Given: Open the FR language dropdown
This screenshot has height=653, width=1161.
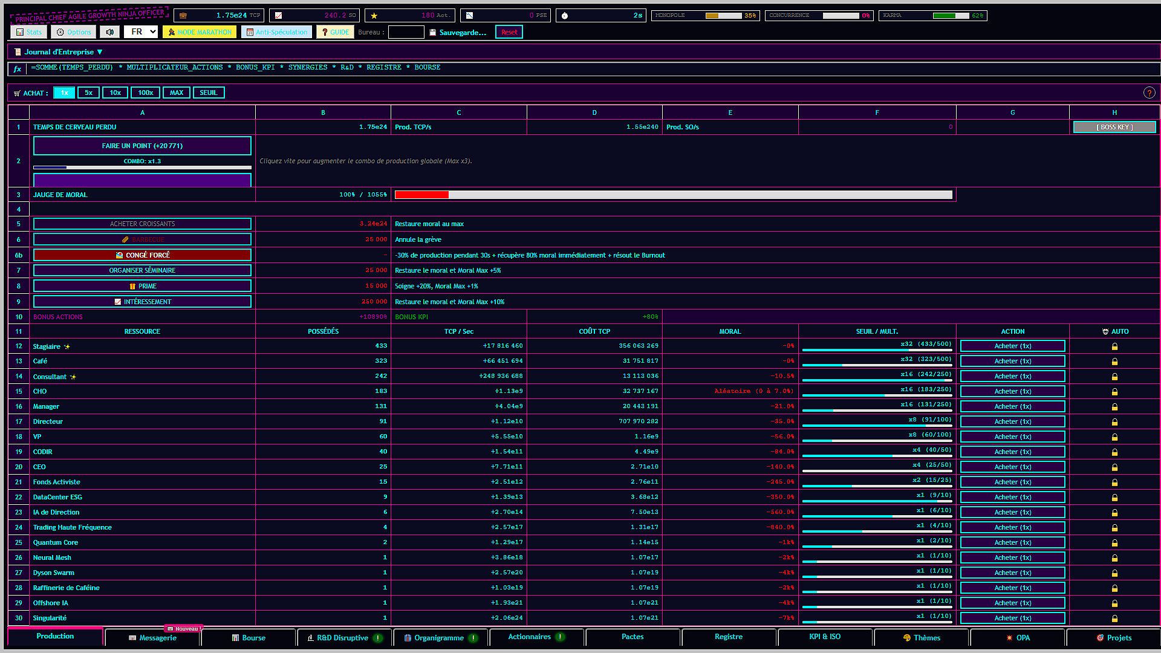Looking at the screenshot, I should pos(141,32).
